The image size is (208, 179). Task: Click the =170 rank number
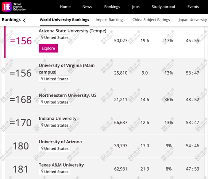[21, 123]
